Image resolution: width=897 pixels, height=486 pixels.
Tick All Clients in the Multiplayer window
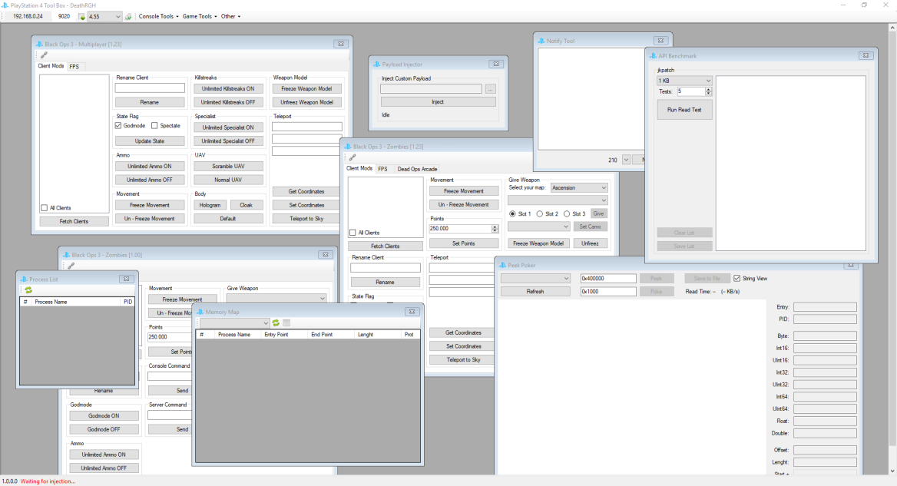coord(44,208)
